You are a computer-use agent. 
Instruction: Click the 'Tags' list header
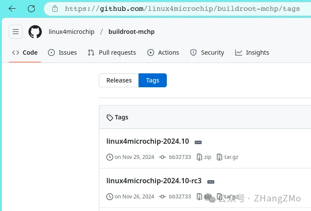tap(118, 117)
